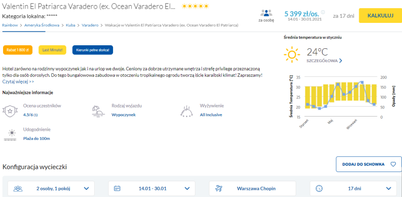This screenshot has height=197, width=402.
Task: Expand the 17 dni duration dropdown
Action: tap(354, 188)
